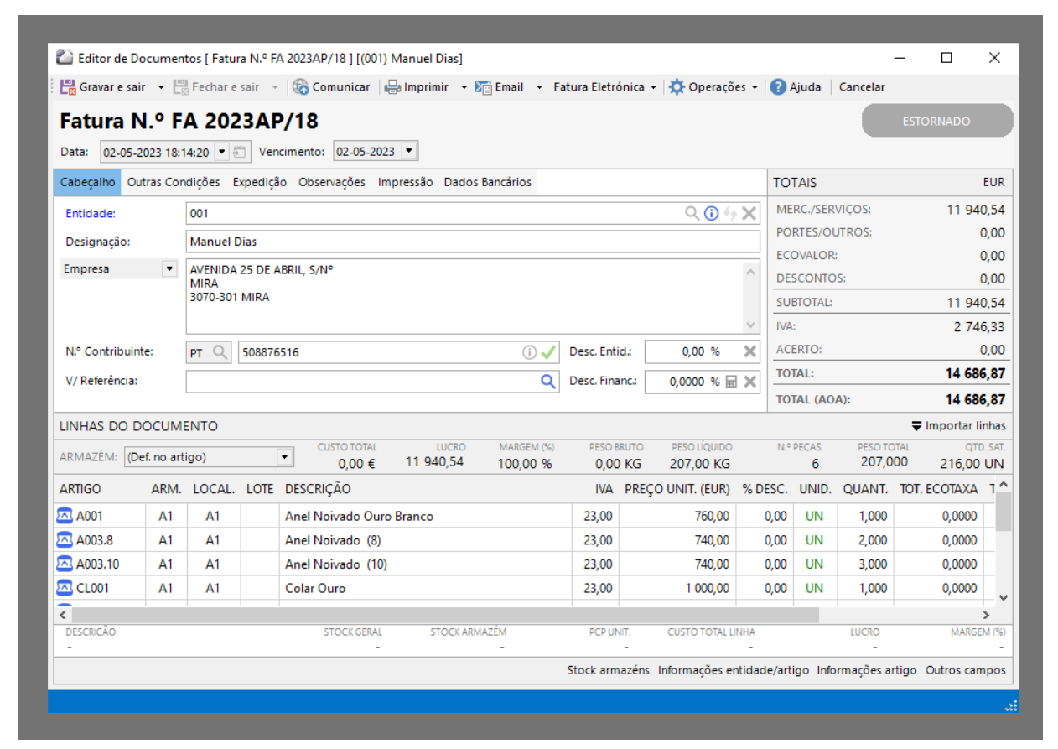Click the entity search magnifier icon

click(x=692, y=213)
